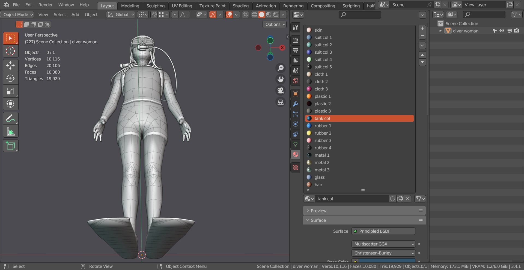This screenshot has height=270, width=524.
Task: Open the viewport Options dropdown
Action: [275, 25]
